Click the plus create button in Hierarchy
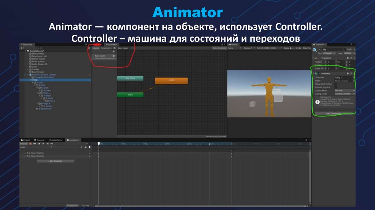375x210 pixels. [22, 48]
